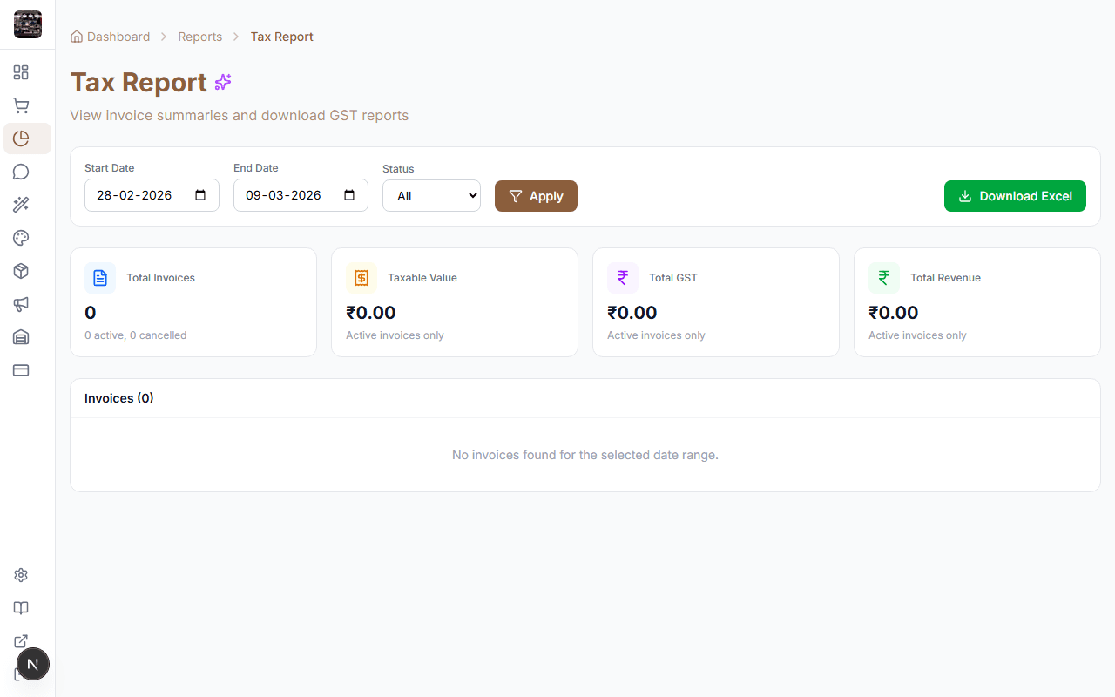Open the credit card sidebar icon
1115x697 pixels.
tap(21, 370)
